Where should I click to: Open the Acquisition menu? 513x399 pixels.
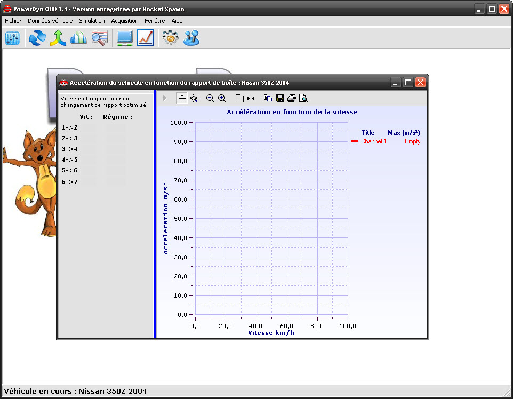pos(125,21)
